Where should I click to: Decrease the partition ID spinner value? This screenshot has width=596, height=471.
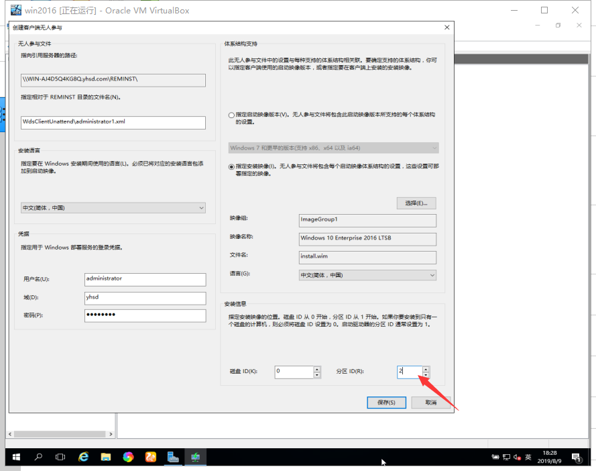pyautogui.click(x=426, y=375)
